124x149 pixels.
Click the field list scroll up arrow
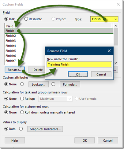[116, 26]
